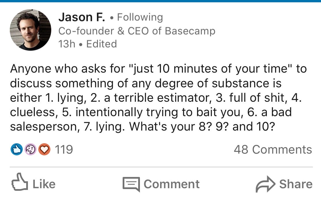
Task: Click the Share button label
Action: [296, 184]
